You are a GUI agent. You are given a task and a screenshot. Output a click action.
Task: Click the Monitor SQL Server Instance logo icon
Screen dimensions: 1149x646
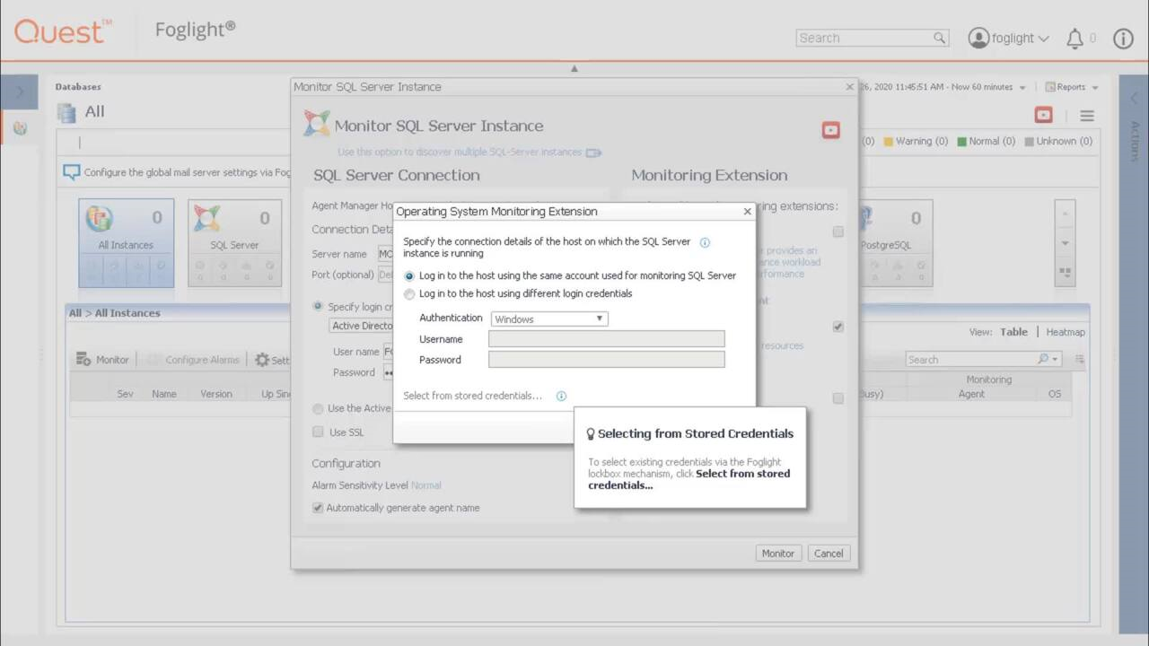coord(316,124)
